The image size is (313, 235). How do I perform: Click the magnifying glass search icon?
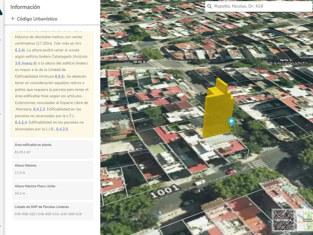(209, 6)
